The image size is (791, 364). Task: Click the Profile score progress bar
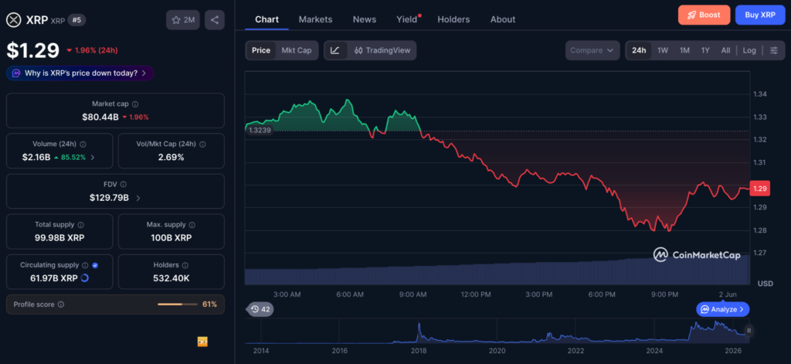coord(177,304)
